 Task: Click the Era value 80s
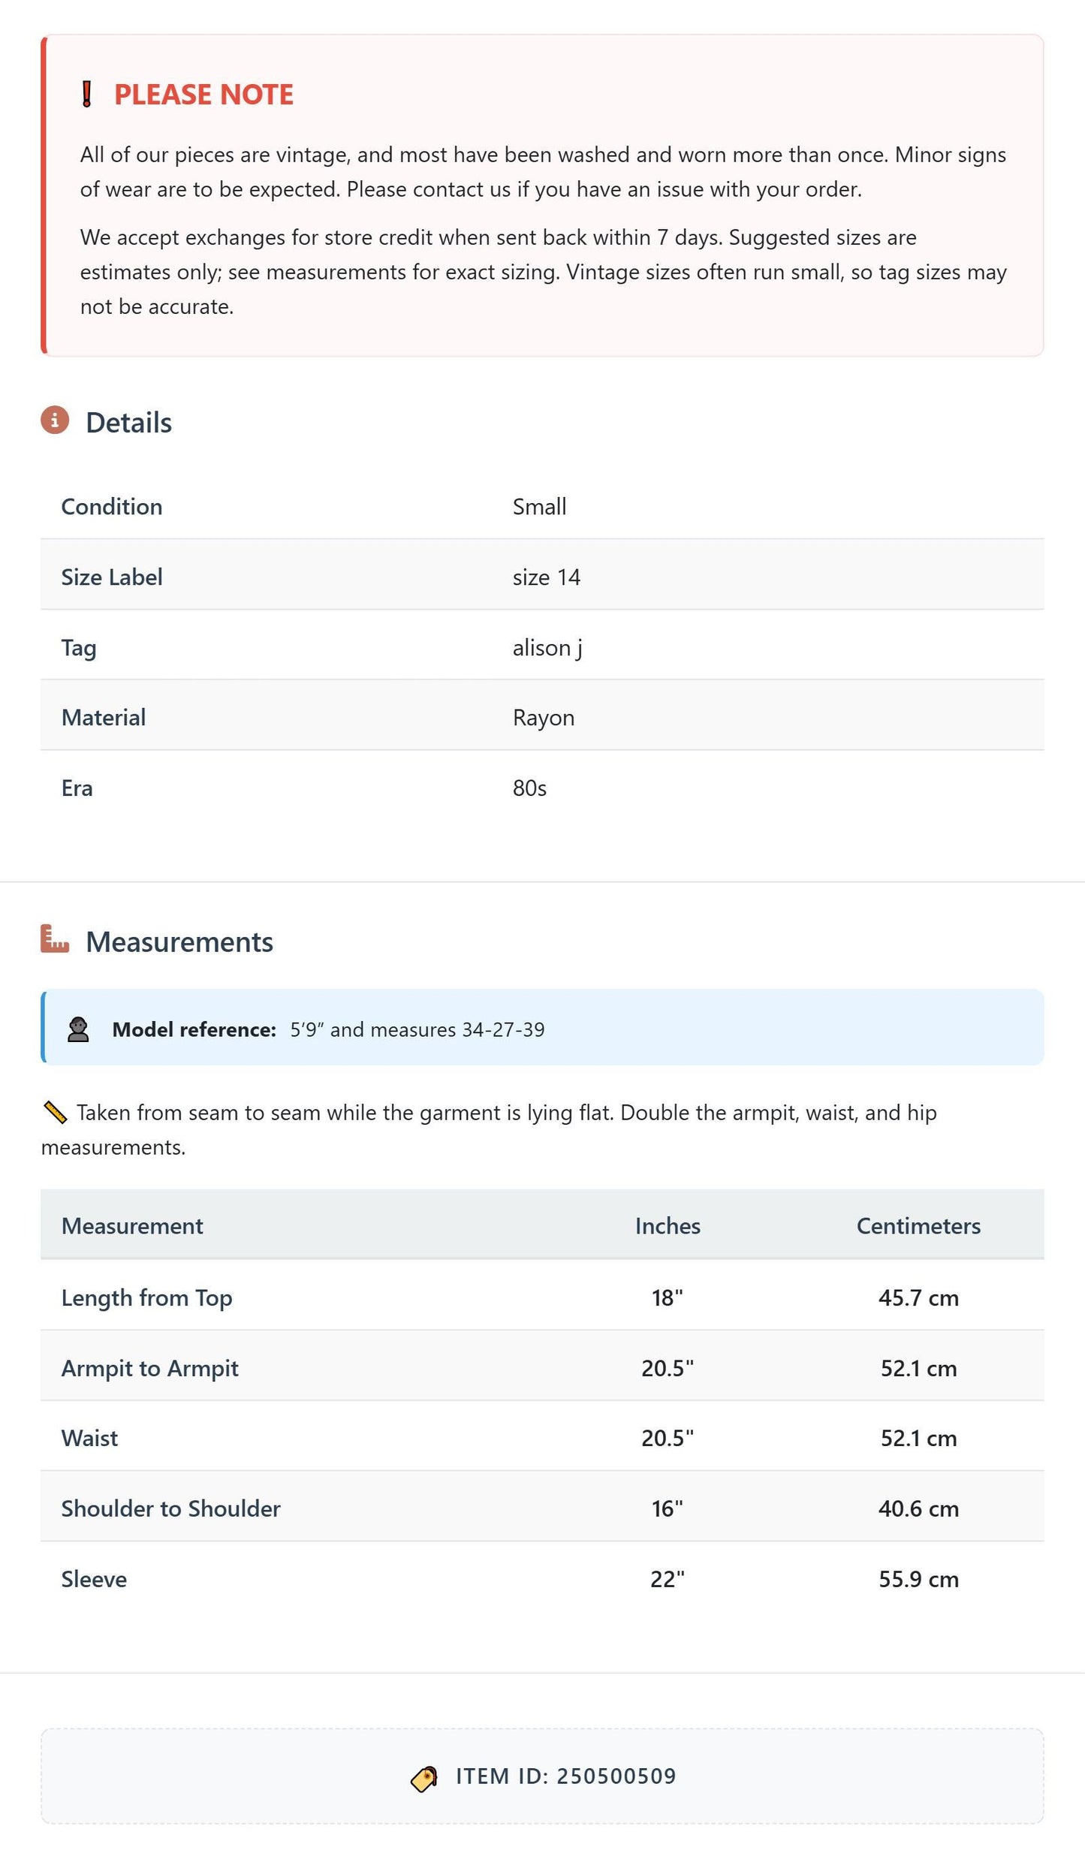(x=529, y=788)
